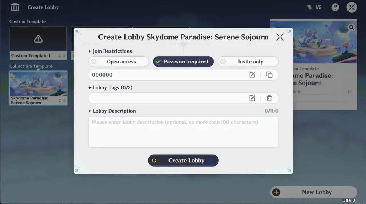
Task: Select the Skydome Paradise: Serene Sojourn template card
Action: (x=38, y=88)
